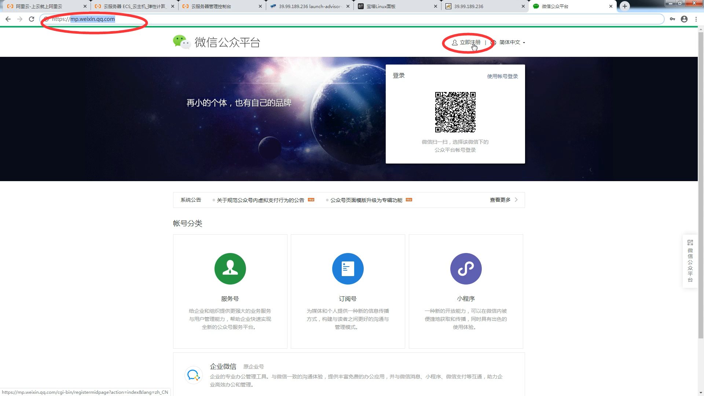Click the login QR code image
The height and width of the screenshot is (396, 704).
point(455,112)
